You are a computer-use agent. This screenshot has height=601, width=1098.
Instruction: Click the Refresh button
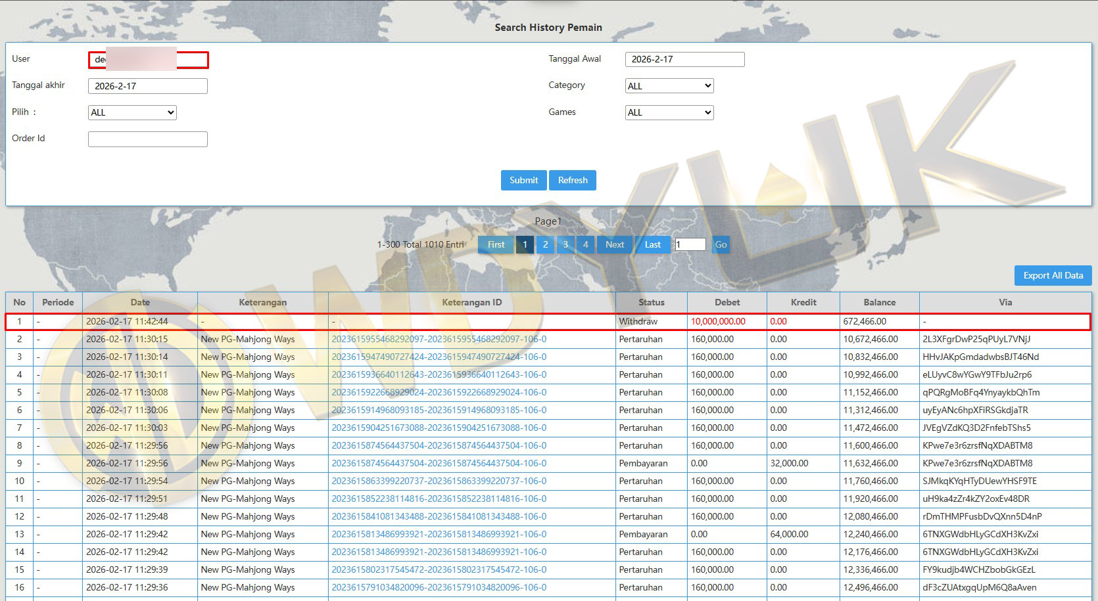573,181
